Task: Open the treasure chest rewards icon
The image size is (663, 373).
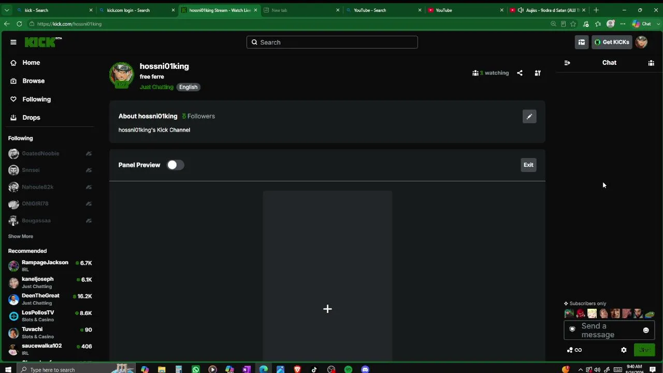Action: point(582,42)
